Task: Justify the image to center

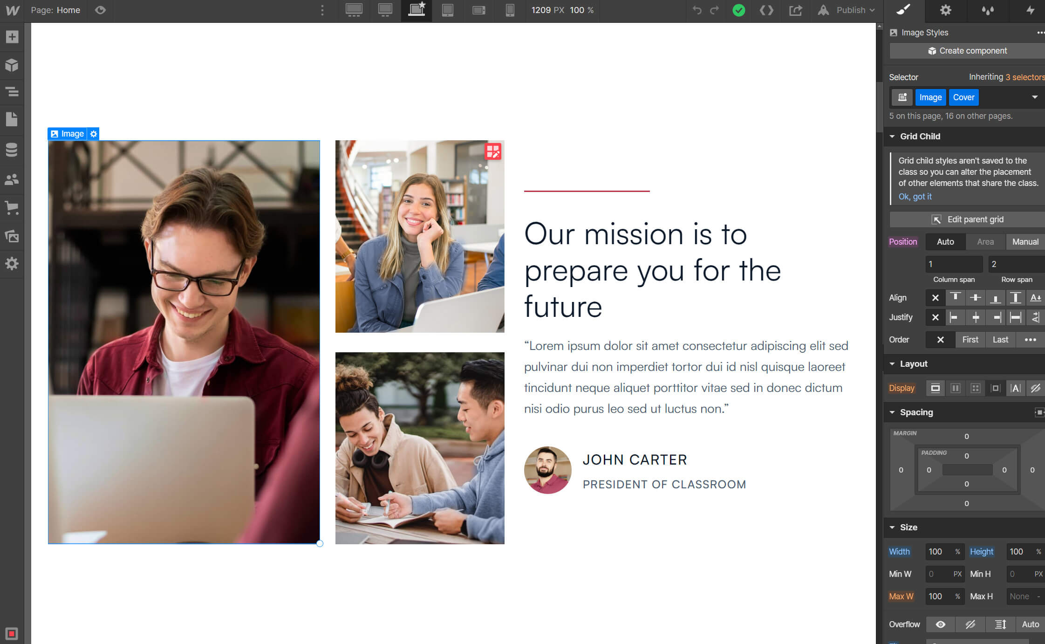Action: point(975,317)
